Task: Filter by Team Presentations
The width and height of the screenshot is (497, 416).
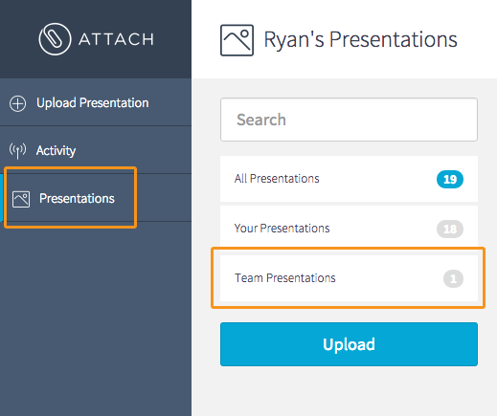Action: (349, 278)
